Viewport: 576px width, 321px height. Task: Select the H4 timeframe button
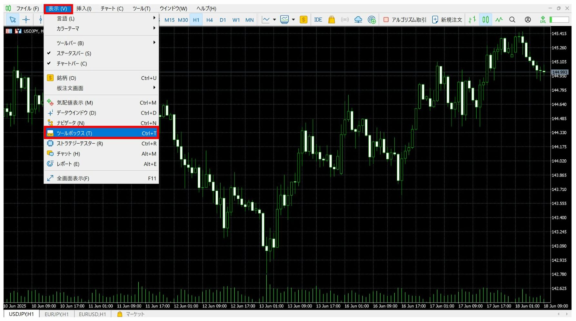[209, 20]
